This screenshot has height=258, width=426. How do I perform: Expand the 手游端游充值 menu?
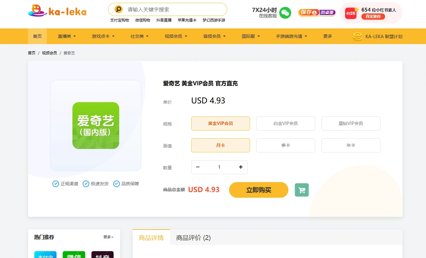click(291, 36)
